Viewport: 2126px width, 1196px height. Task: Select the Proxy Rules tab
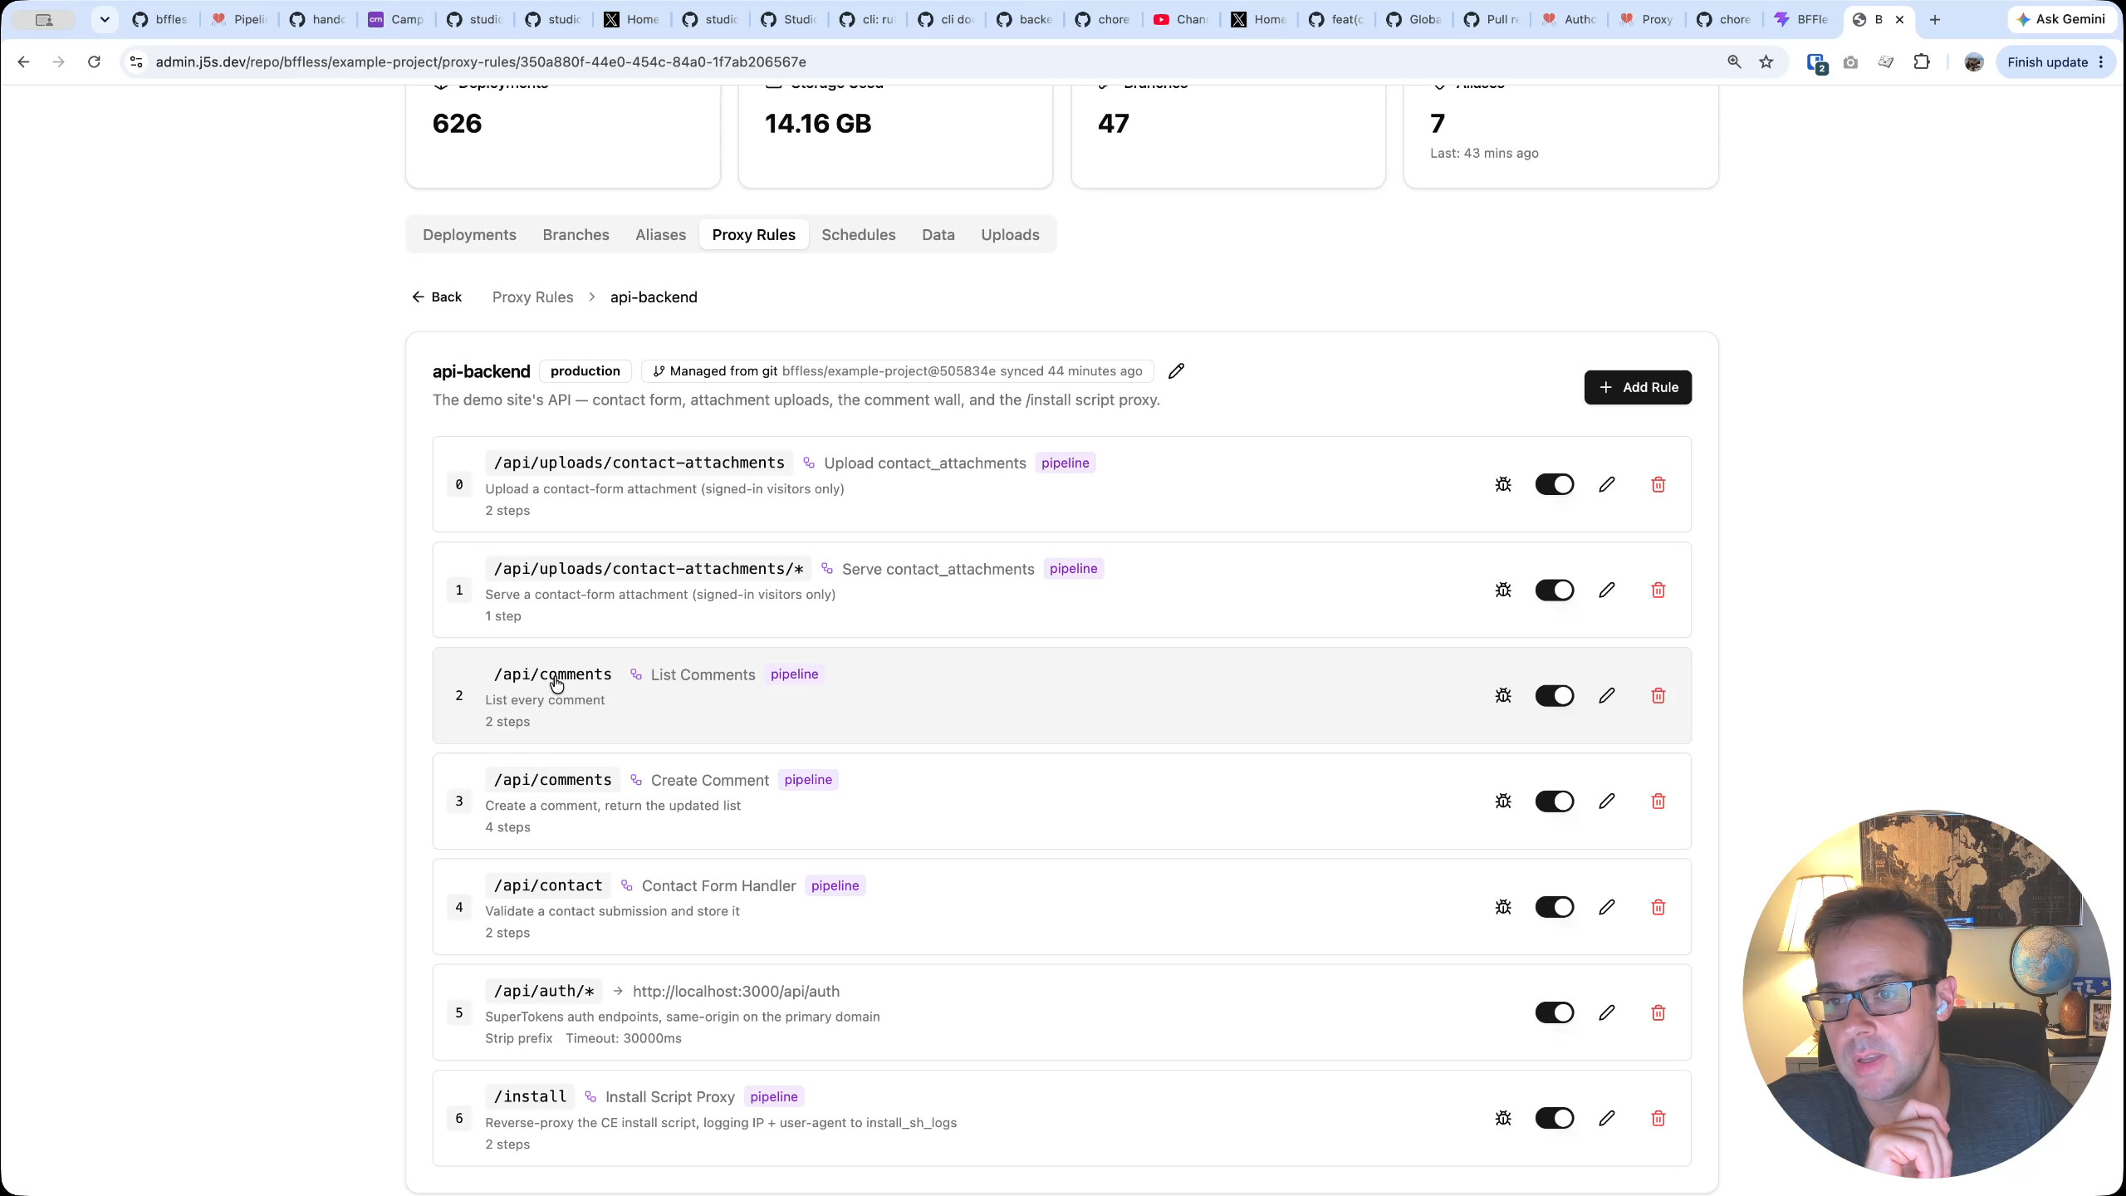point(753,235)
